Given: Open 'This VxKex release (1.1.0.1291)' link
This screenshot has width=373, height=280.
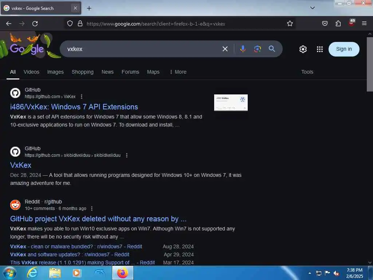Looking at the screenshot, I should coord(83,262).
